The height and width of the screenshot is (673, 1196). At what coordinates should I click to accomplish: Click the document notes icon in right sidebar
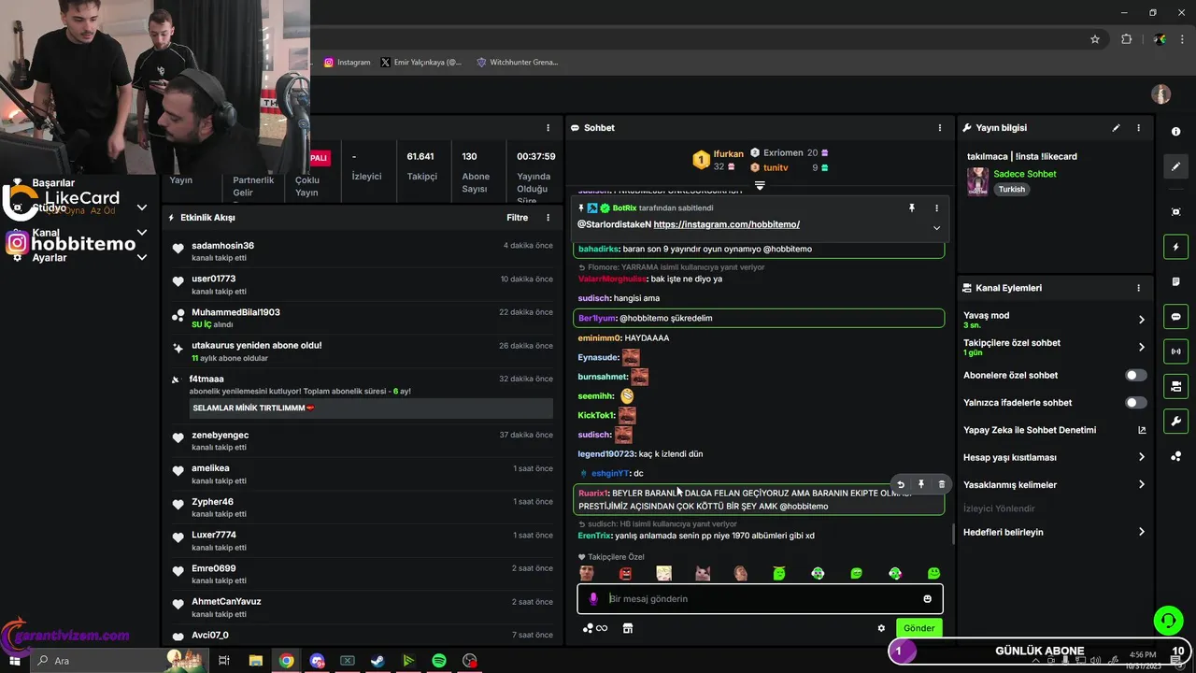(x=1175, y=282)
